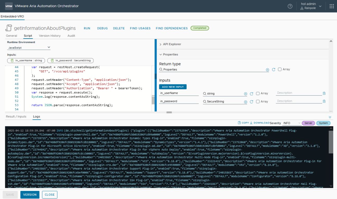337x199 pixels.
Task: Select the Script tab
Action: [28, 36]
